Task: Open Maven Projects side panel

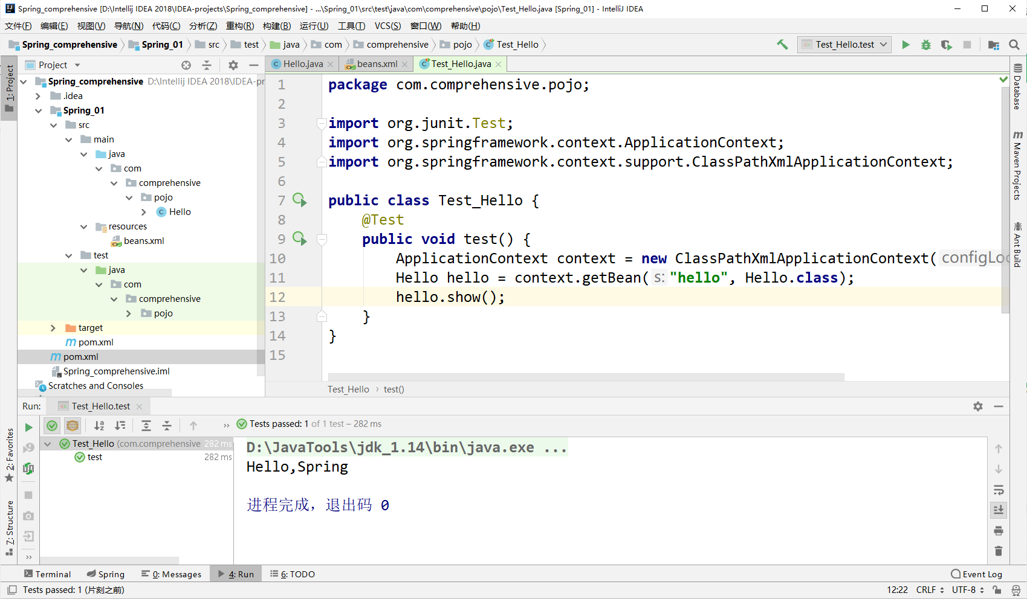Action: (x=1018, y=165)
